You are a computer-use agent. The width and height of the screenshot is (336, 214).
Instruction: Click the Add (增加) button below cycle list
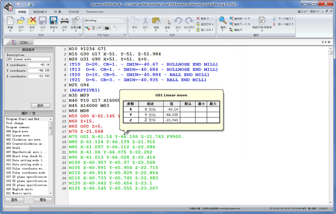pyautogui.click(x=43, y=200)
